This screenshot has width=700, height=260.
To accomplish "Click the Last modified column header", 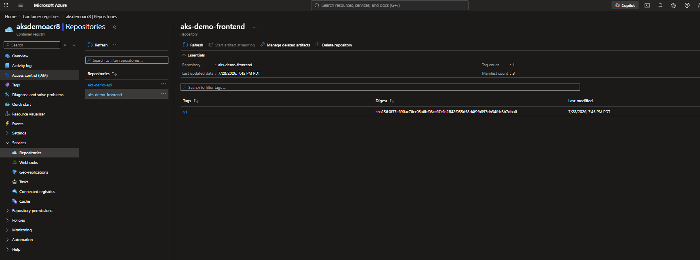I will (x=580, y=101).
